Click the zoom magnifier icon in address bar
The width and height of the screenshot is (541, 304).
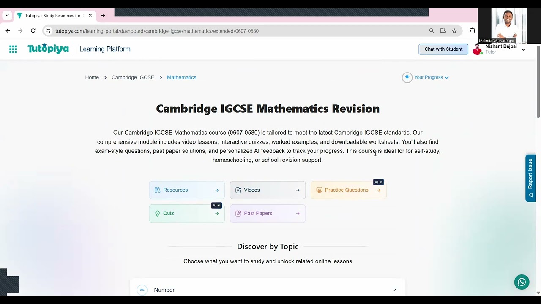[x=432, y=31]
